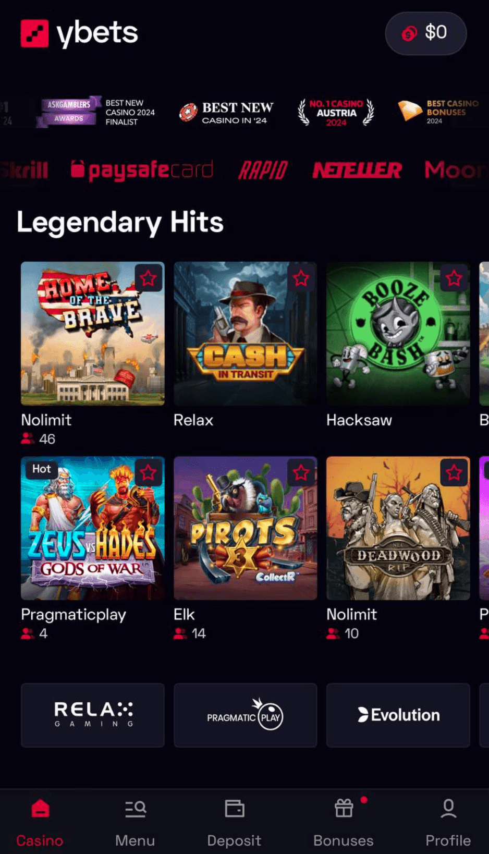Open the Deadwood RIP game thumbnail
The image size is (489, 854).
click(x=398, y=528)
